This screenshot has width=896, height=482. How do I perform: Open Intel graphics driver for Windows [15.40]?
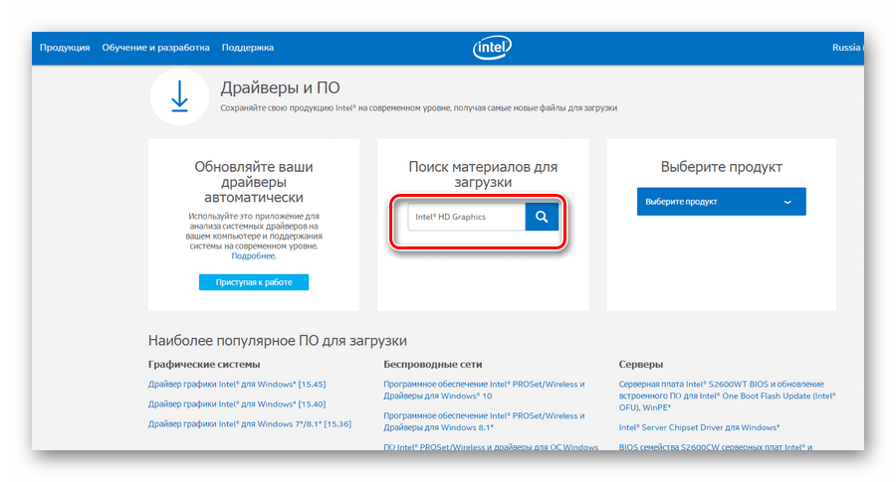click(237, 404)
